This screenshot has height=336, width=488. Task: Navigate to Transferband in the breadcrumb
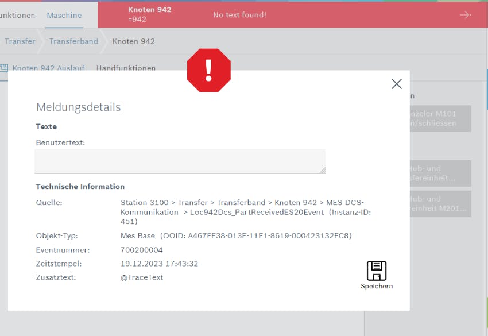[x=73, y=41]
